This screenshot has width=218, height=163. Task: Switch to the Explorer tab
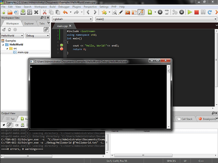click(29, 23)
